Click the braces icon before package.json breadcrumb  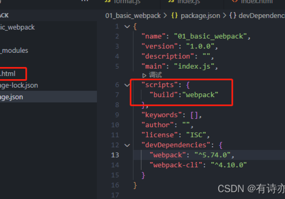click(174, 15)
